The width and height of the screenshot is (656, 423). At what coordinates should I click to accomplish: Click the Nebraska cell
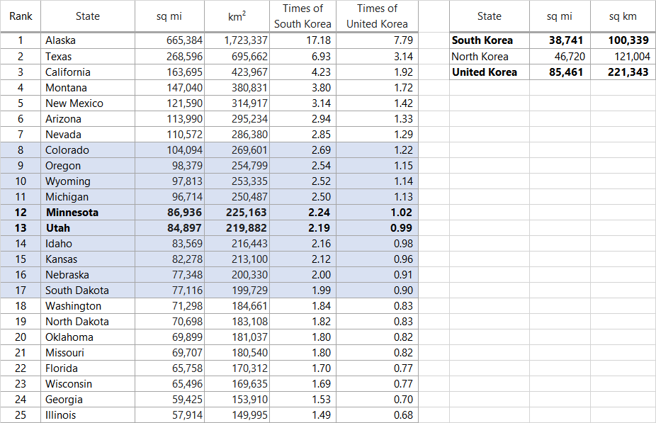(x=87, y=275)
